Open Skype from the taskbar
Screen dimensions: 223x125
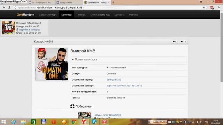coord(94,122)
